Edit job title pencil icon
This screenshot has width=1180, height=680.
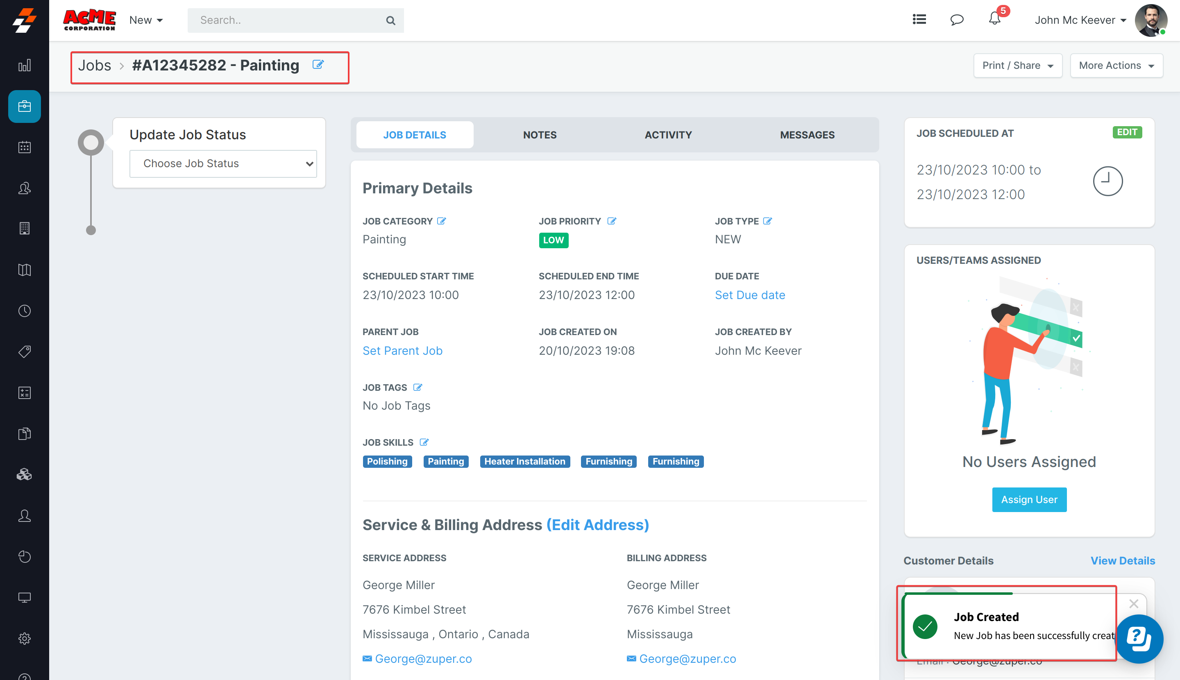(318, 64)
